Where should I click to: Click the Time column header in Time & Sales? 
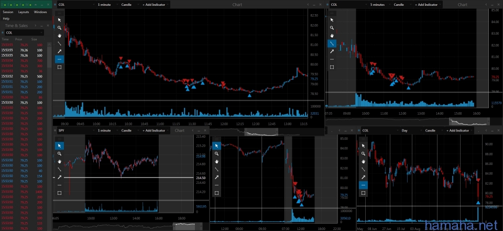point(5,39)
